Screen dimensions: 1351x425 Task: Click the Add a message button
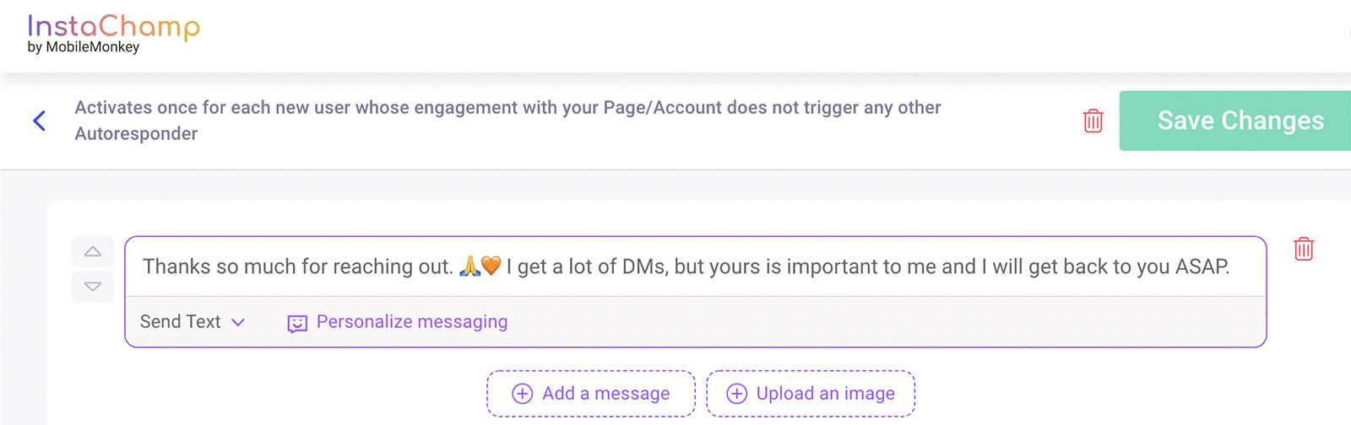(x=591, y=394)
